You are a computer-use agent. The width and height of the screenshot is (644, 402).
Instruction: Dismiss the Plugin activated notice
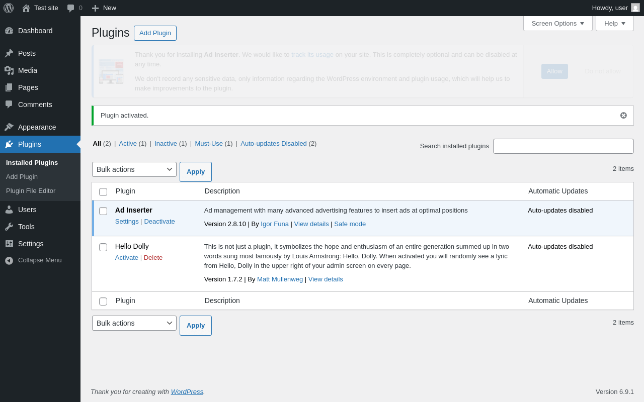click(623, 116)
